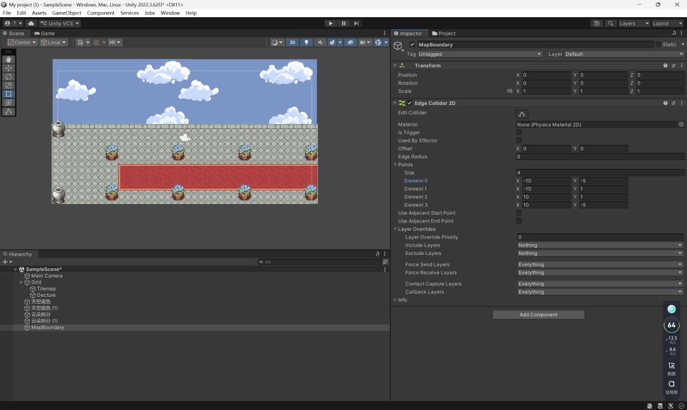Toggle 2D view mode in Scene
Image resolution: width=687 pixels, height=410 pixels.
(x=292, y=43)
